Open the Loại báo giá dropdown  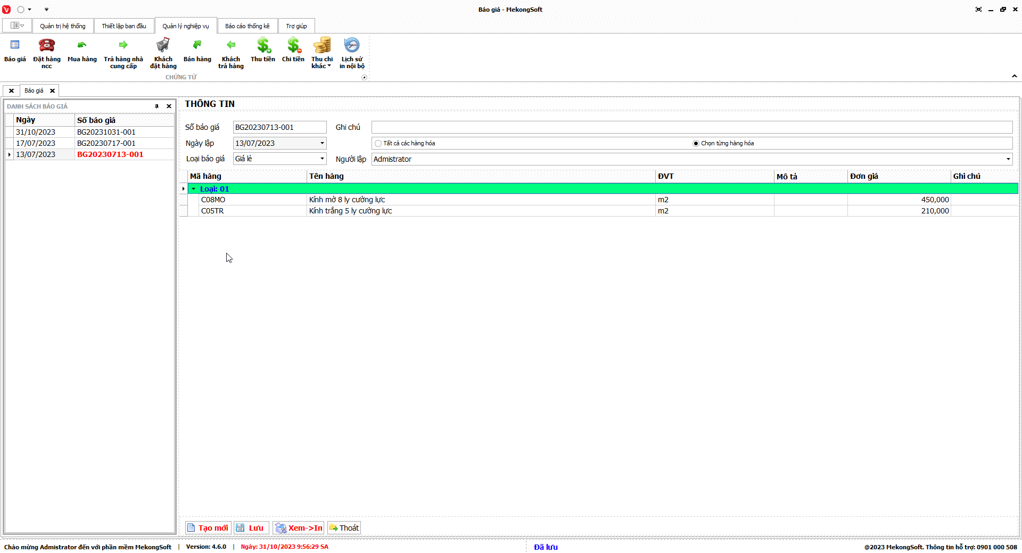pos(322,159)
